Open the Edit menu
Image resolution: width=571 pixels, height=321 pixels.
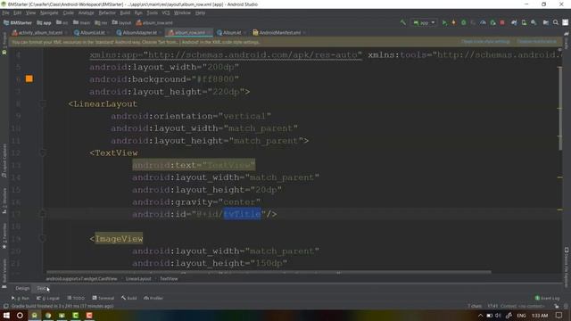tap(17, 12)
